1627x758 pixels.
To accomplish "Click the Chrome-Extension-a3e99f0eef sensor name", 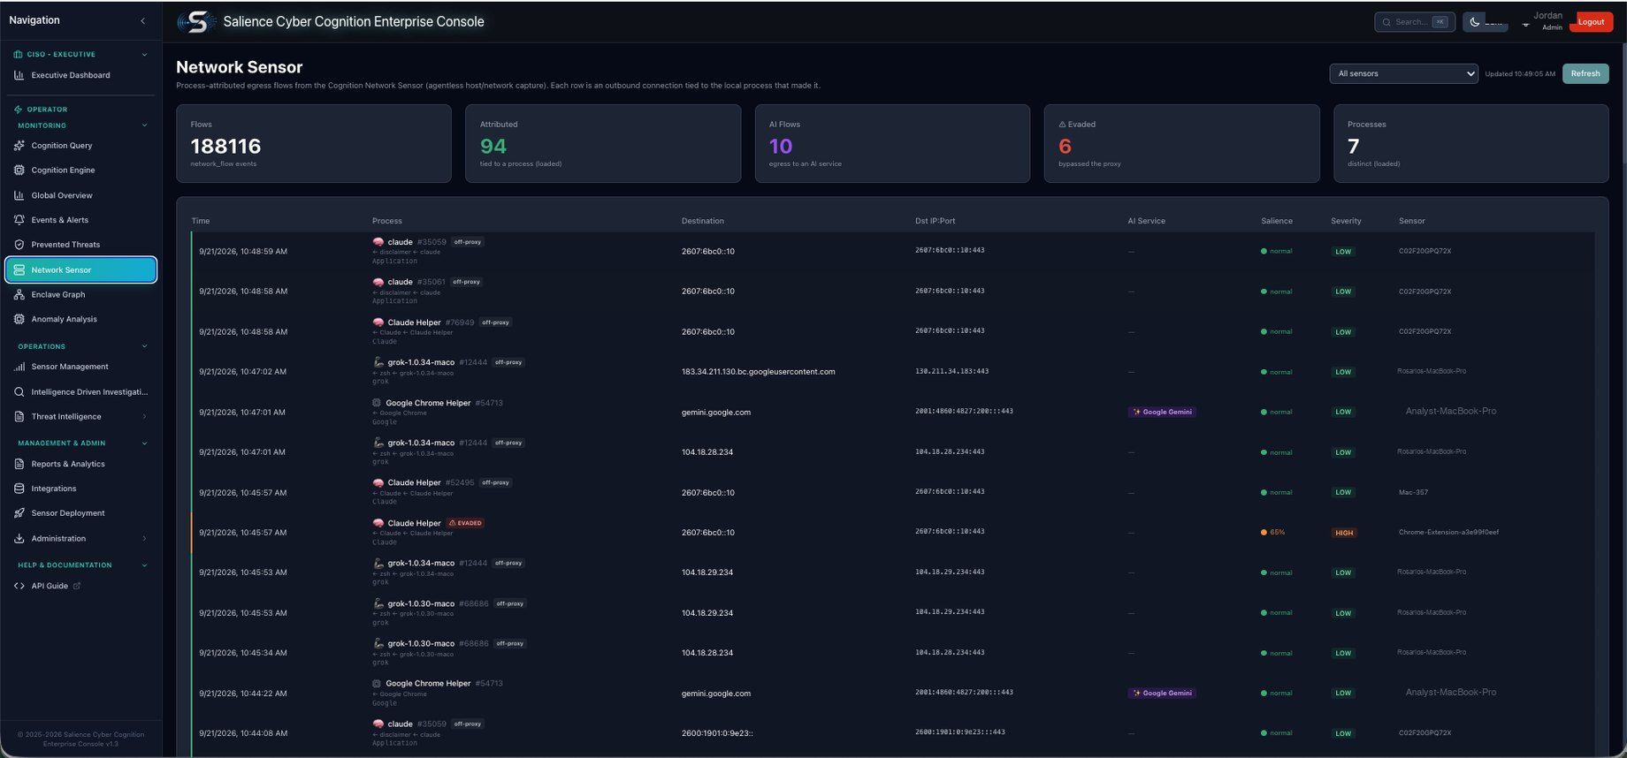I will tap(1448, 533).
